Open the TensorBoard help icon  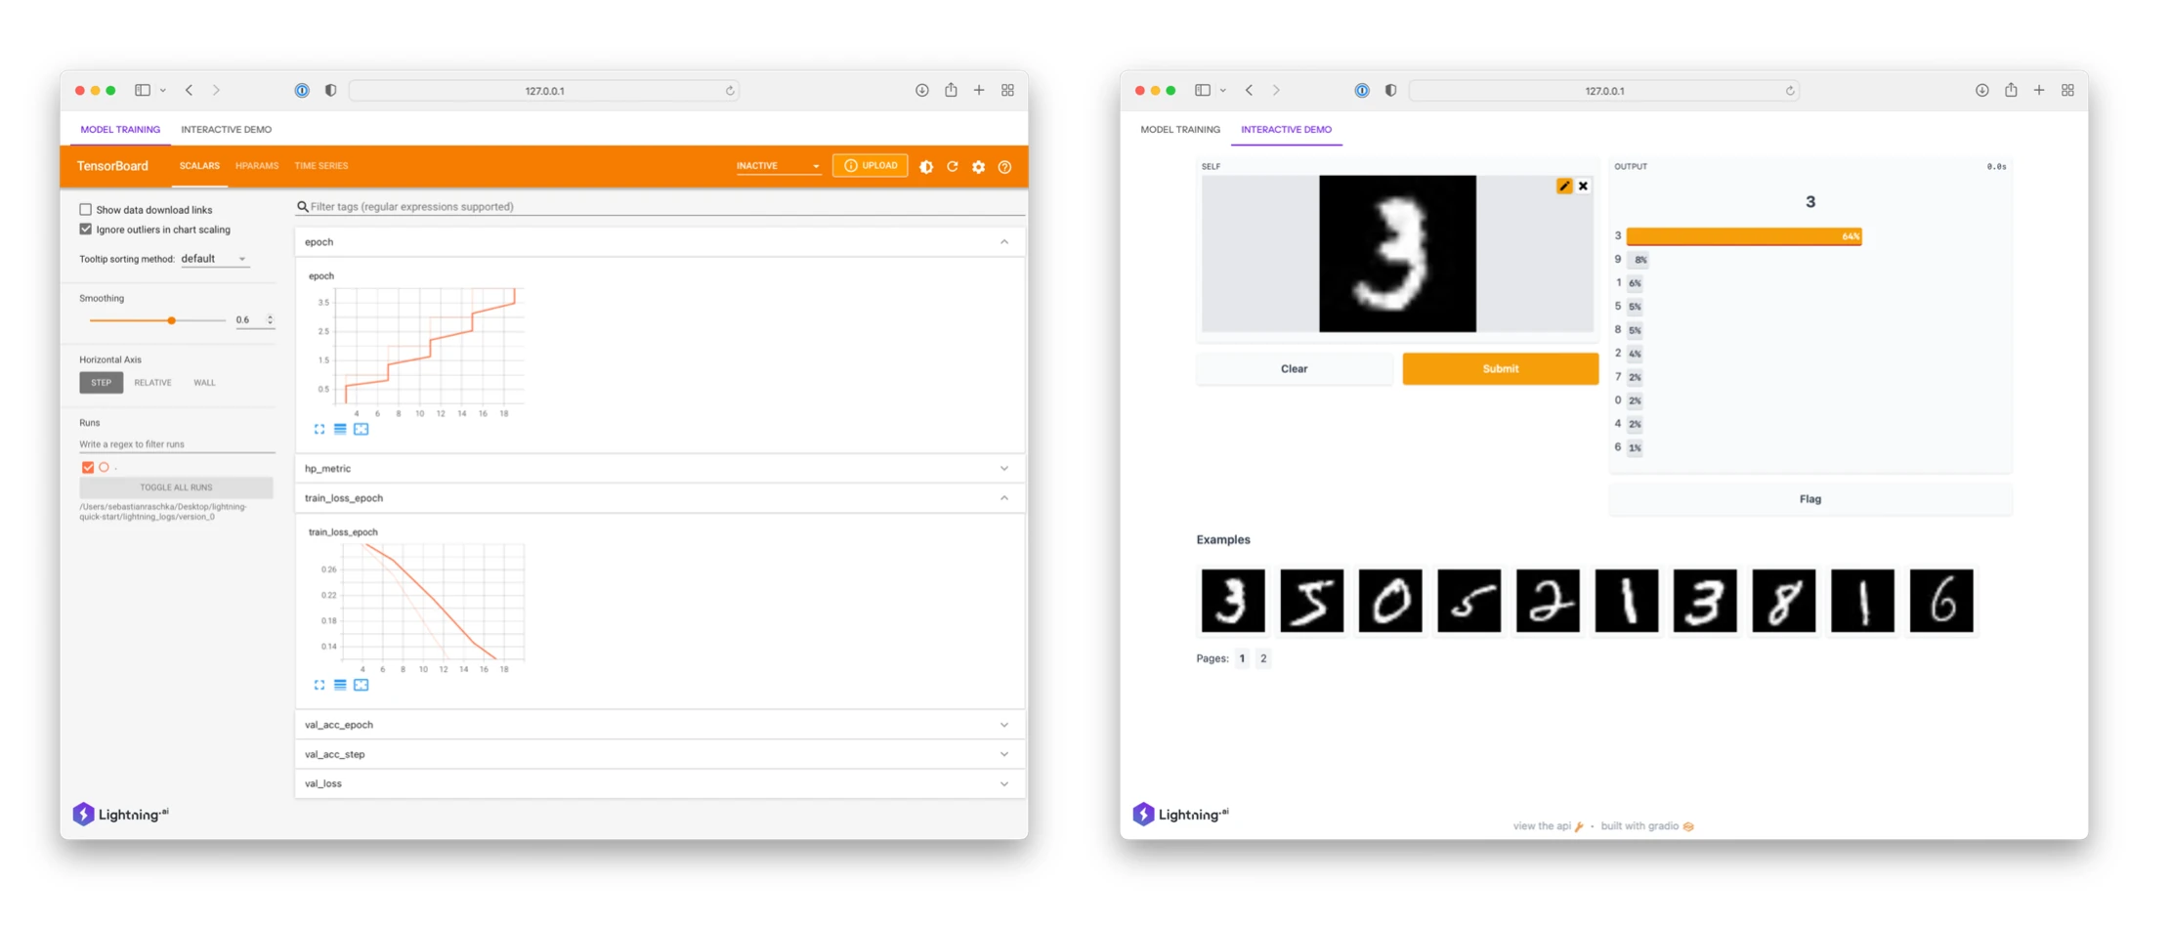pos(1004,167)
